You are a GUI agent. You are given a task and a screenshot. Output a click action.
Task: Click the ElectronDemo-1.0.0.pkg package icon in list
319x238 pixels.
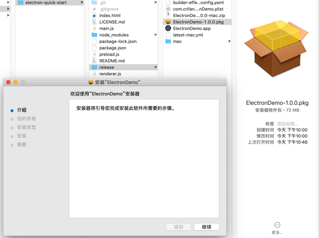pyautogui.click(x=168, y=22)
